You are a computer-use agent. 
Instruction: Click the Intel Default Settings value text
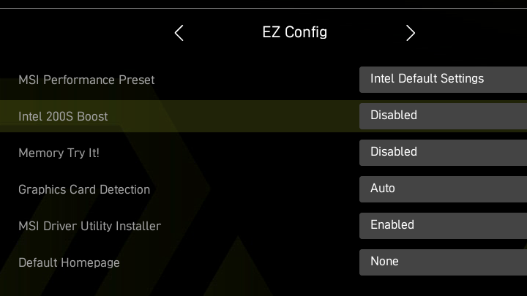(427, 79)
